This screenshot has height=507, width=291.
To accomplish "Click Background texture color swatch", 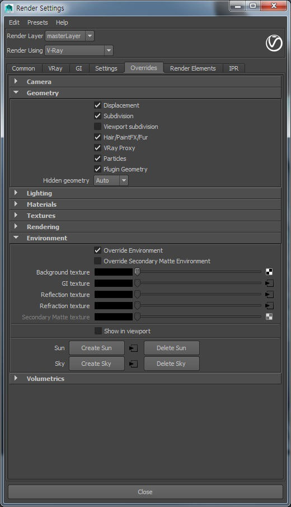I will click(x=114, y=272).
